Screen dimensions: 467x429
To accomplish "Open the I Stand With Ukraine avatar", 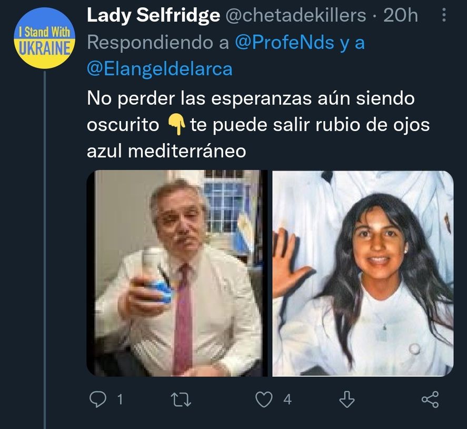I will (x=44, y=38).
